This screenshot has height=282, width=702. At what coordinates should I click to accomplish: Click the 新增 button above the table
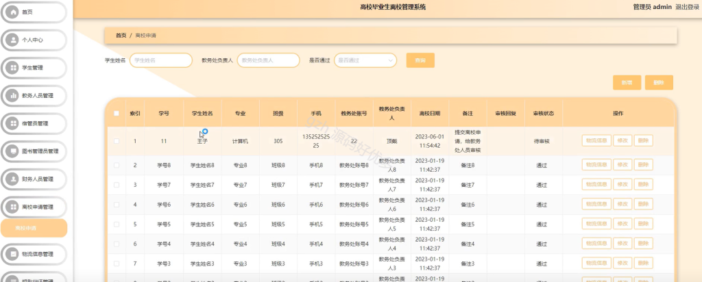pyautogui.click(x=627, y=83)
